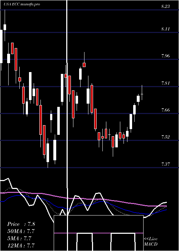Click the 12MA : 7.7 readout
179x251 pixels.
tap(21, 245)
